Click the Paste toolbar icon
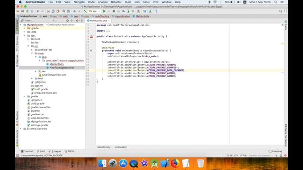This screenshot has height=170, width=303. pyautogui.click(x=58, y=11)
